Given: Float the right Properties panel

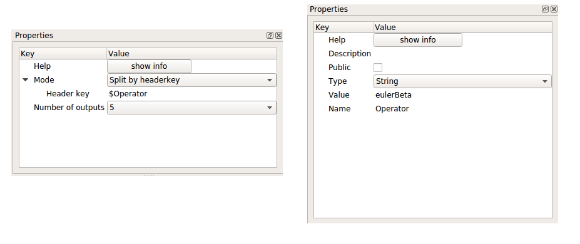Looking at the screenshot, I should tap(545, 9).
